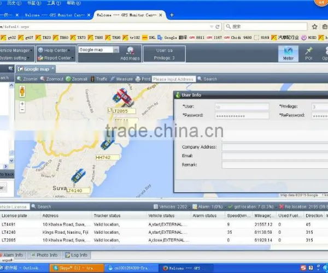Select vehicle row LT4240
This screenshot has width=328, height=273.
[x=164, y=232]
